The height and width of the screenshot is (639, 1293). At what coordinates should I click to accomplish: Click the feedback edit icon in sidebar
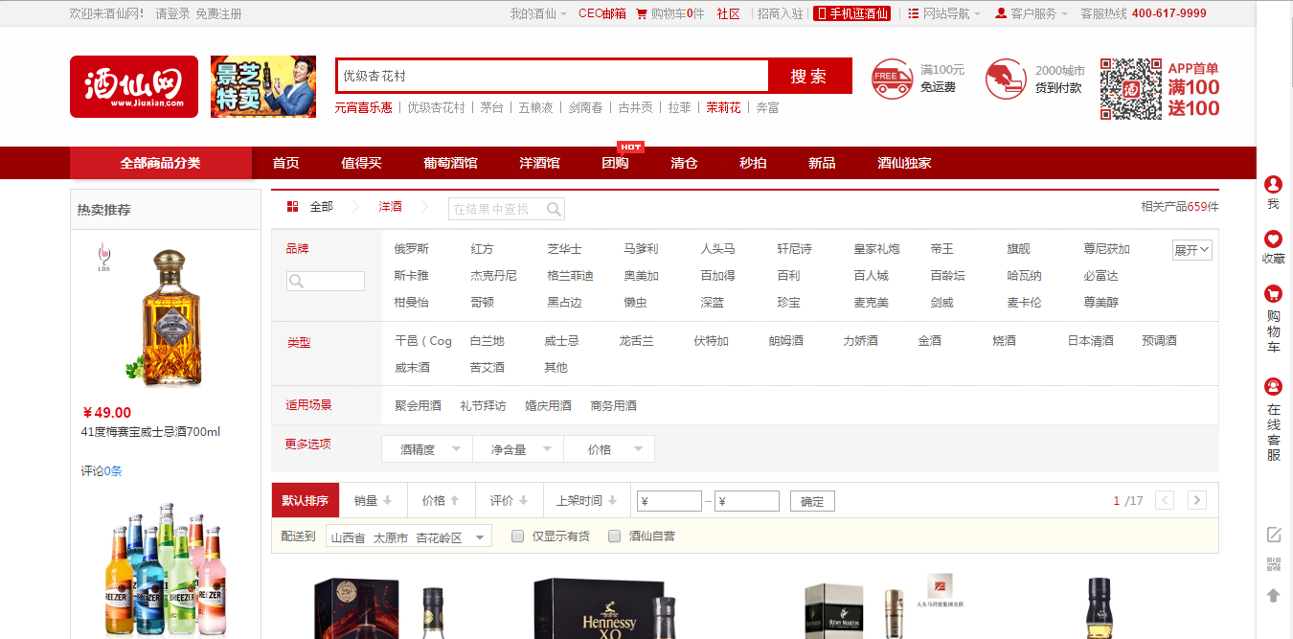[x=1273, y=535]
